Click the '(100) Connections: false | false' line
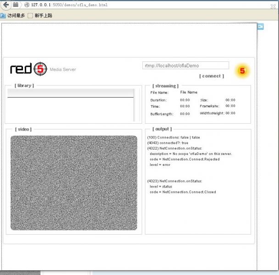The width and height of the screenshot is (279, 275). coord(173,137)
